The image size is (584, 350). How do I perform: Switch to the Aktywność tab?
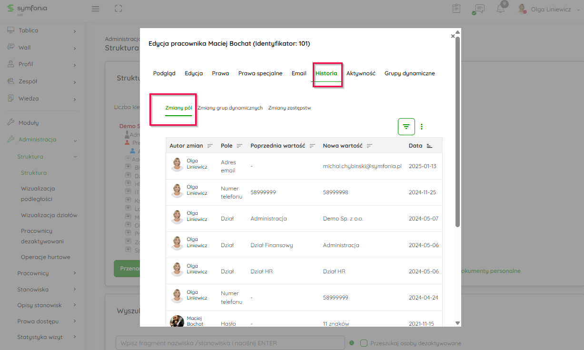[360, 73]
